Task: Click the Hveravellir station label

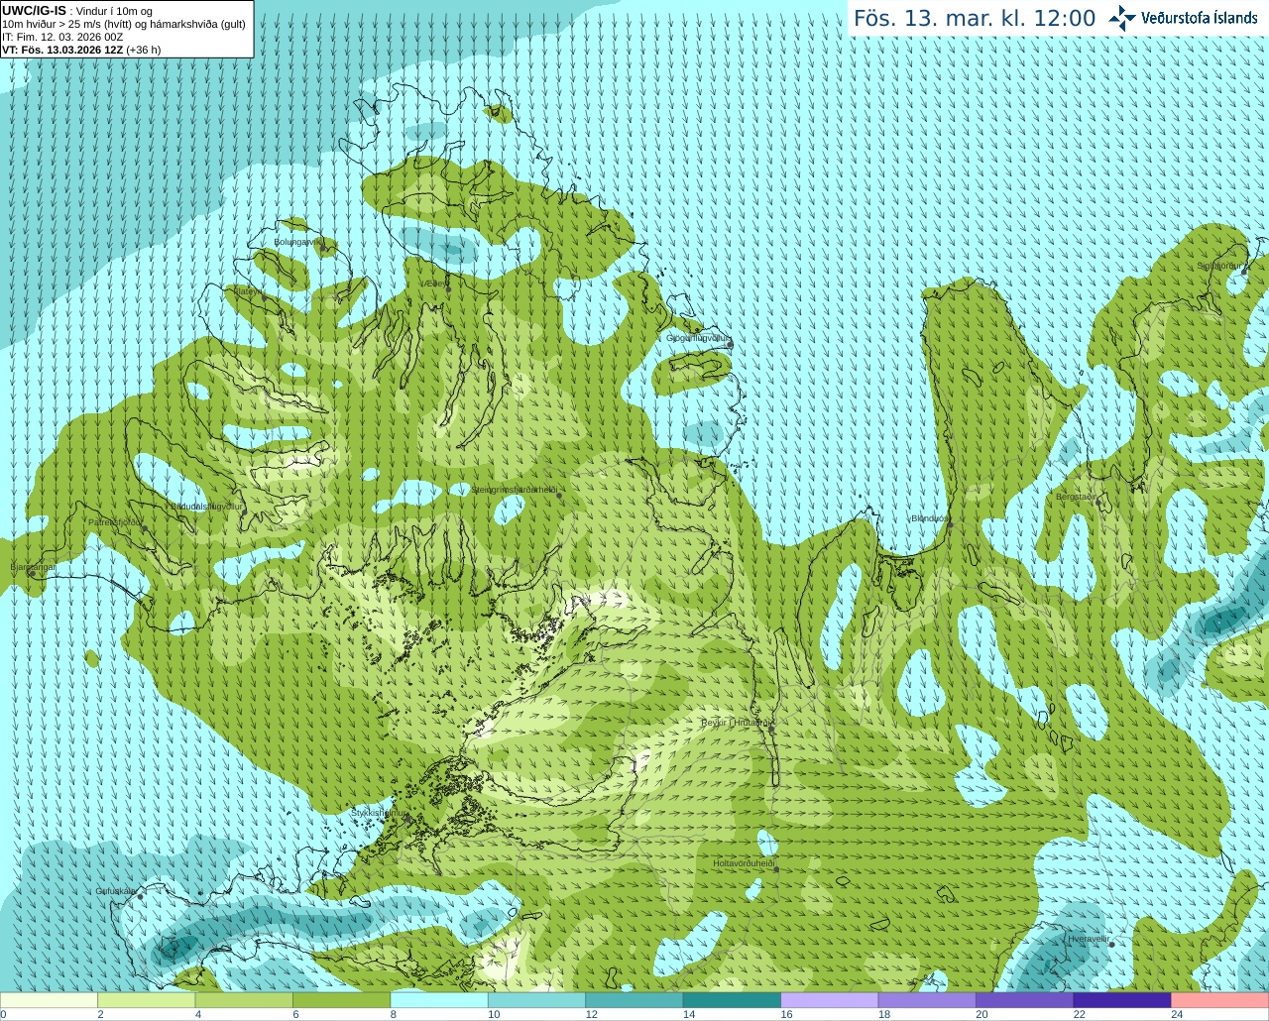Action: [x=1088, y=939]
